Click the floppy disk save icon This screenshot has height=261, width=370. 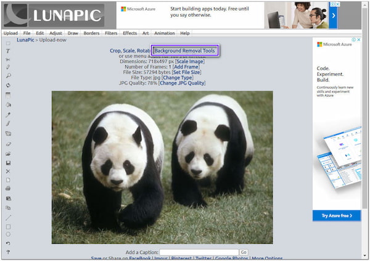coord(8,162)
